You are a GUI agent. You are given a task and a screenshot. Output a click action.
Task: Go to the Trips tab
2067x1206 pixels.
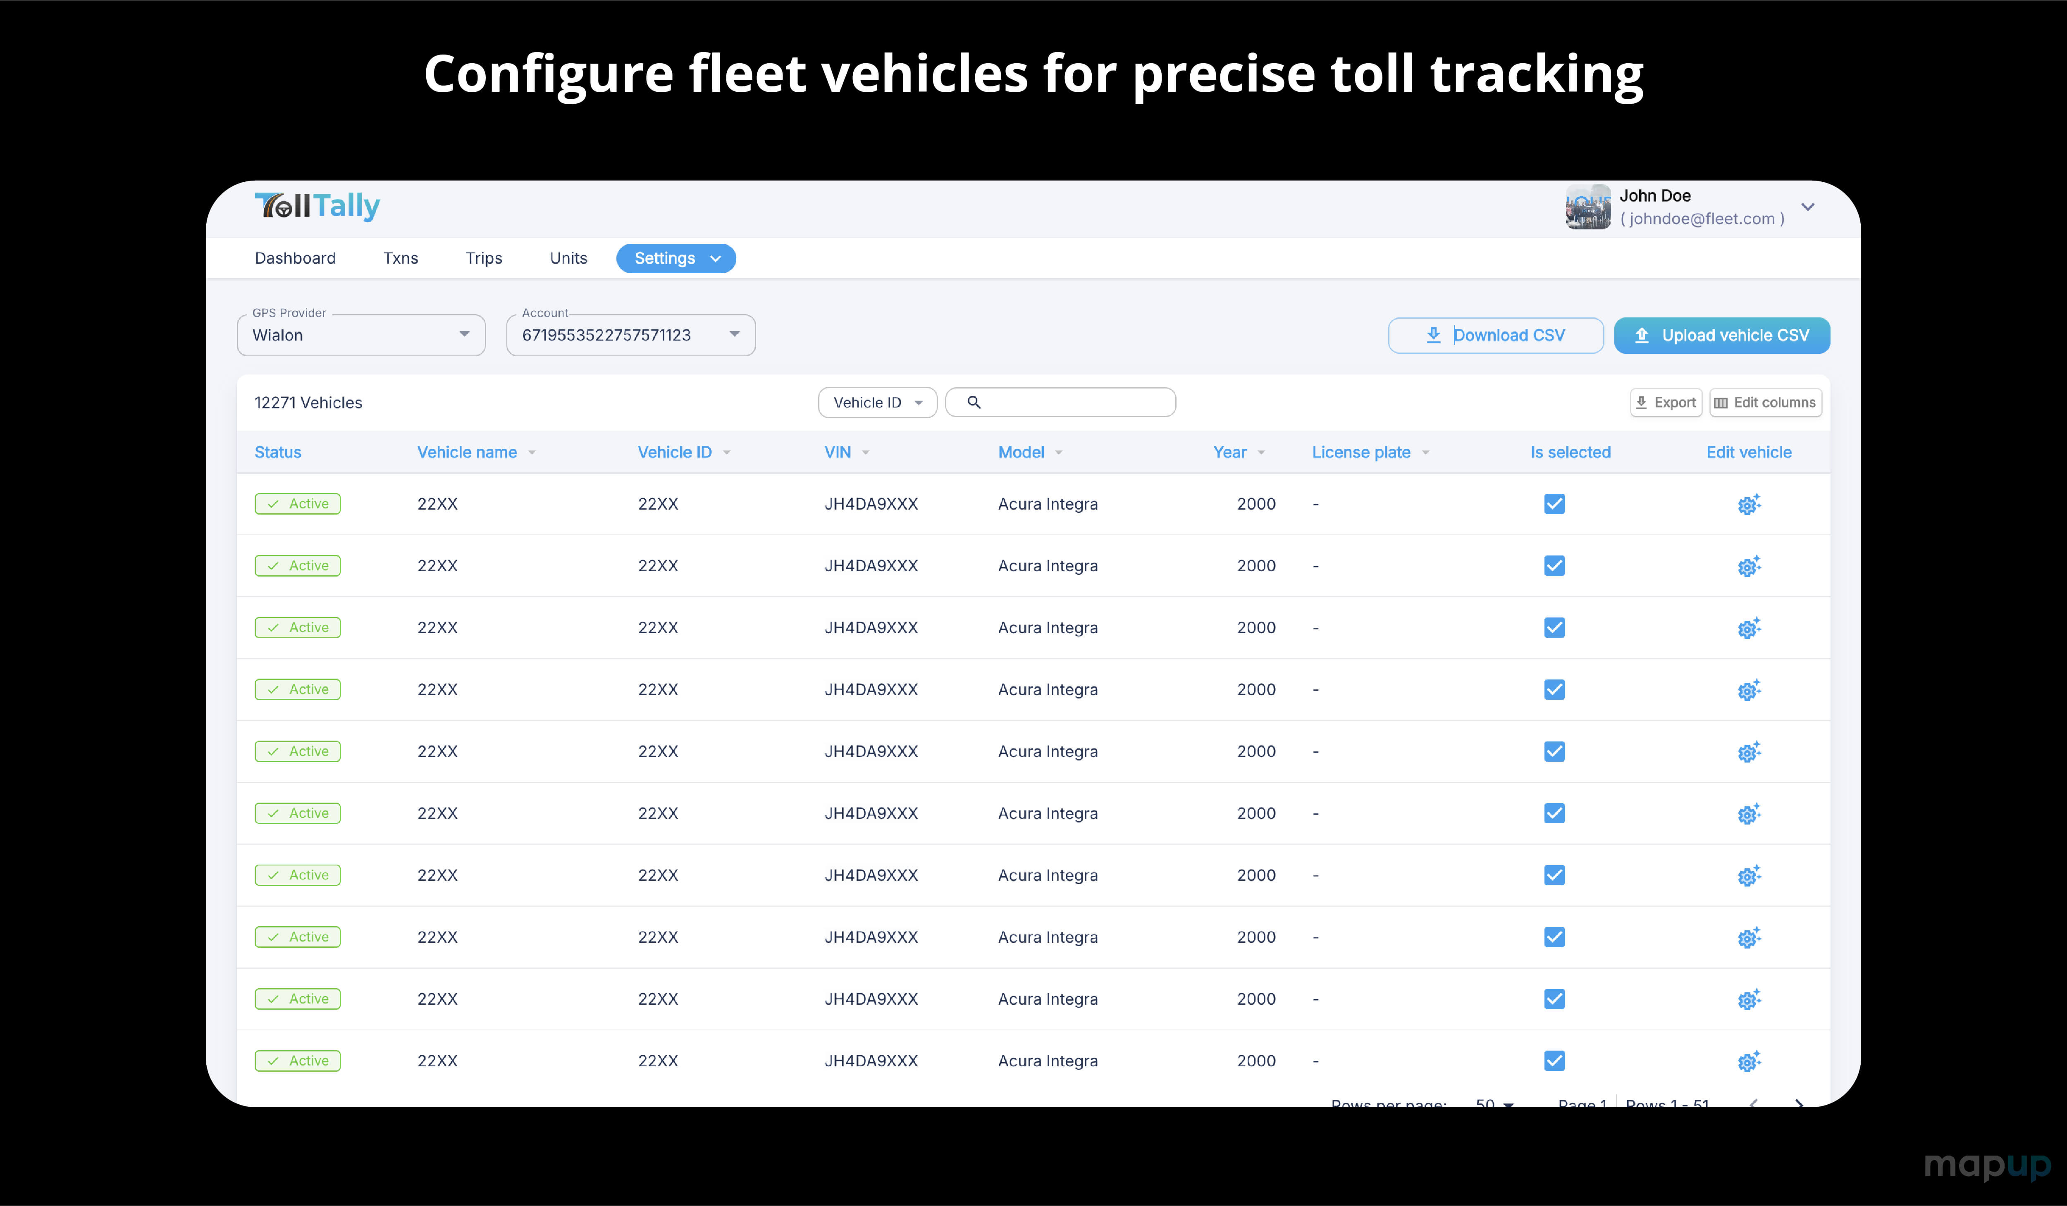point(484,258)
